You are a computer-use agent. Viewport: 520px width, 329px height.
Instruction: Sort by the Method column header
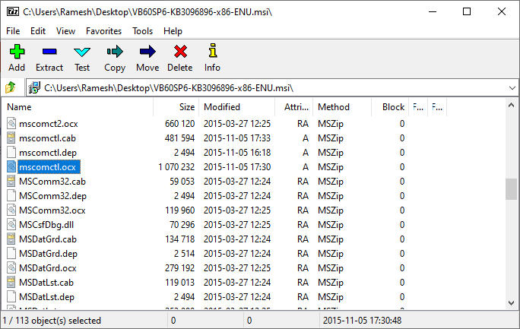342,107
